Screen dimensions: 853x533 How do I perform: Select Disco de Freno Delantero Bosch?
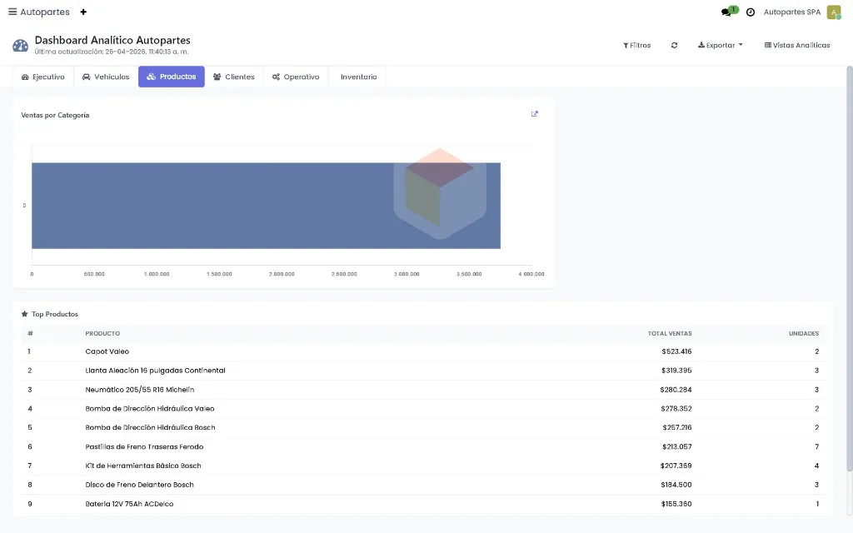click(423, 485)
